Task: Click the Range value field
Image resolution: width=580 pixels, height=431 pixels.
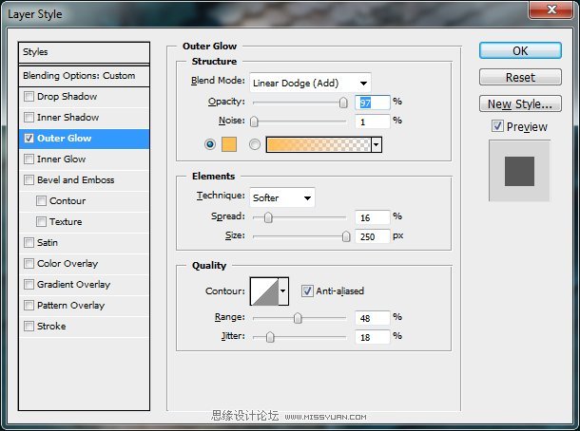Action: tap(372, 318)
